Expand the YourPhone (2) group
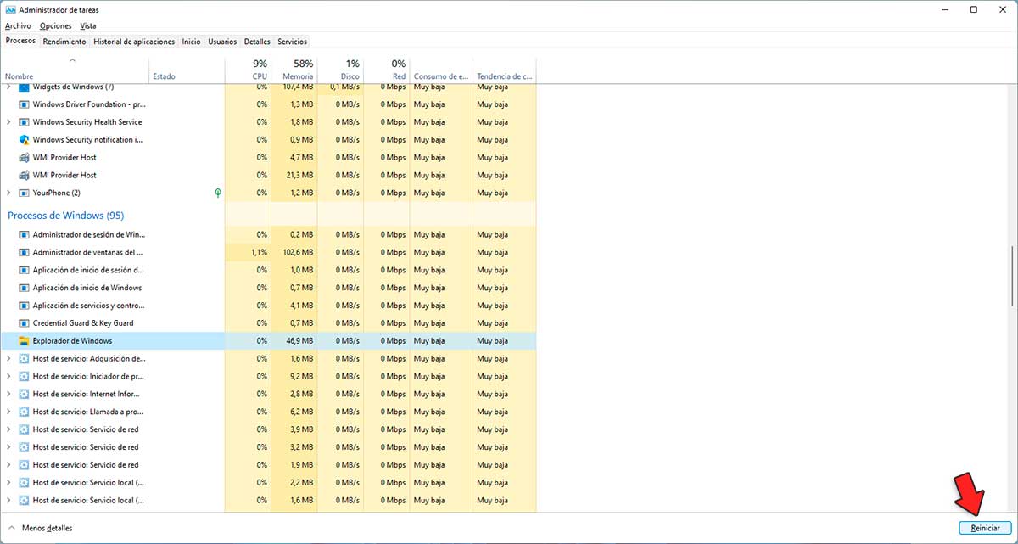 tap(8, 193)
